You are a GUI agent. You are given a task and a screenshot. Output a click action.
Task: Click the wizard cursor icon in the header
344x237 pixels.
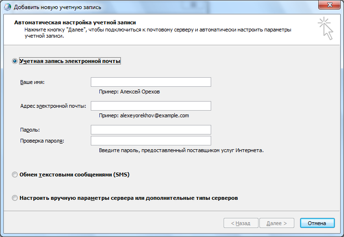coord(325,29)
